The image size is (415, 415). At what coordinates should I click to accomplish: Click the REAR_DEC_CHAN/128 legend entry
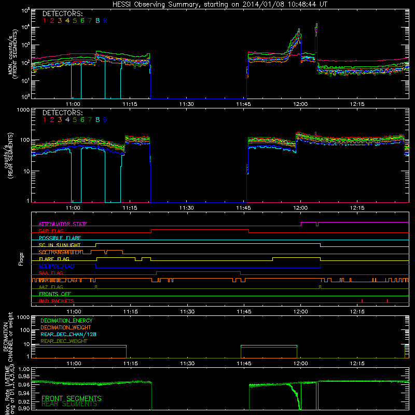[68, 334]
